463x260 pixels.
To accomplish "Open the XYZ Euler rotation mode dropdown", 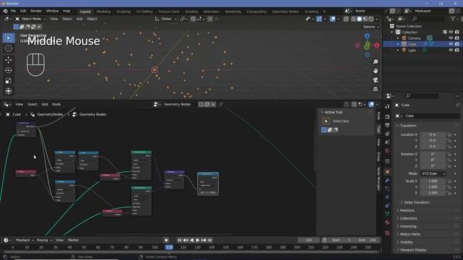I will tap(433, 173).
